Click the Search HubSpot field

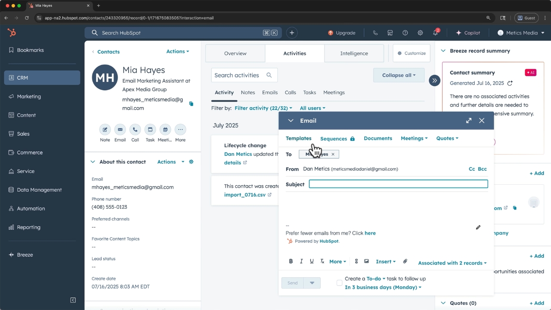click(x=183, y=33)
